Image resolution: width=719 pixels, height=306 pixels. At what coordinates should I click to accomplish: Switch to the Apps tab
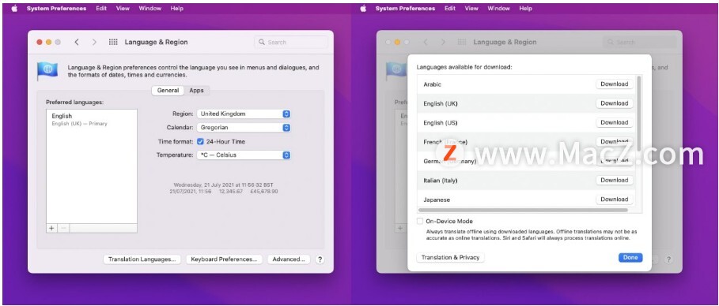[196, 91]
